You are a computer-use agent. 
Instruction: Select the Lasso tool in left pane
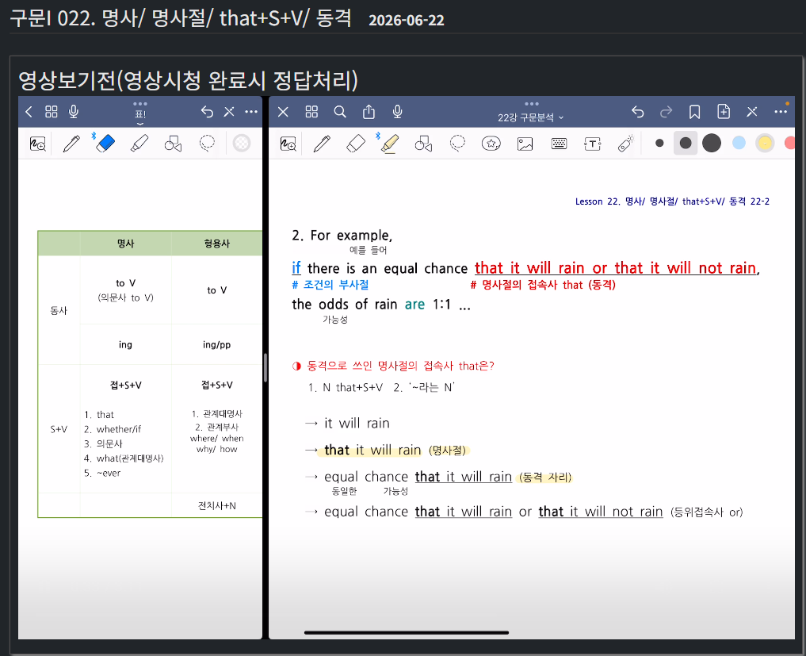207,144
